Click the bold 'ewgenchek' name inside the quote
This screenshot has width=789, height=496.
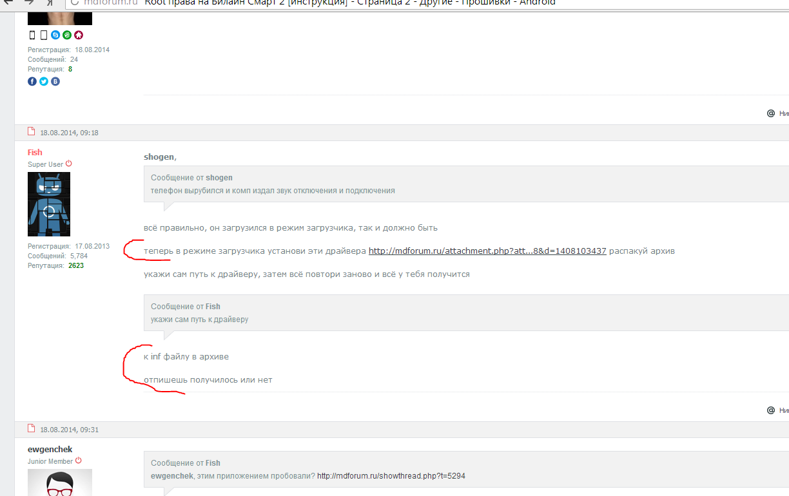click(x=173, y=476)
